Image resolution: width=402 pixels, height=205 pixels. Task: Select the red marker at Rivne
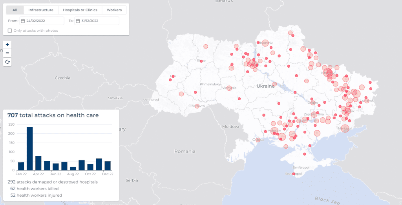point(201,61)
